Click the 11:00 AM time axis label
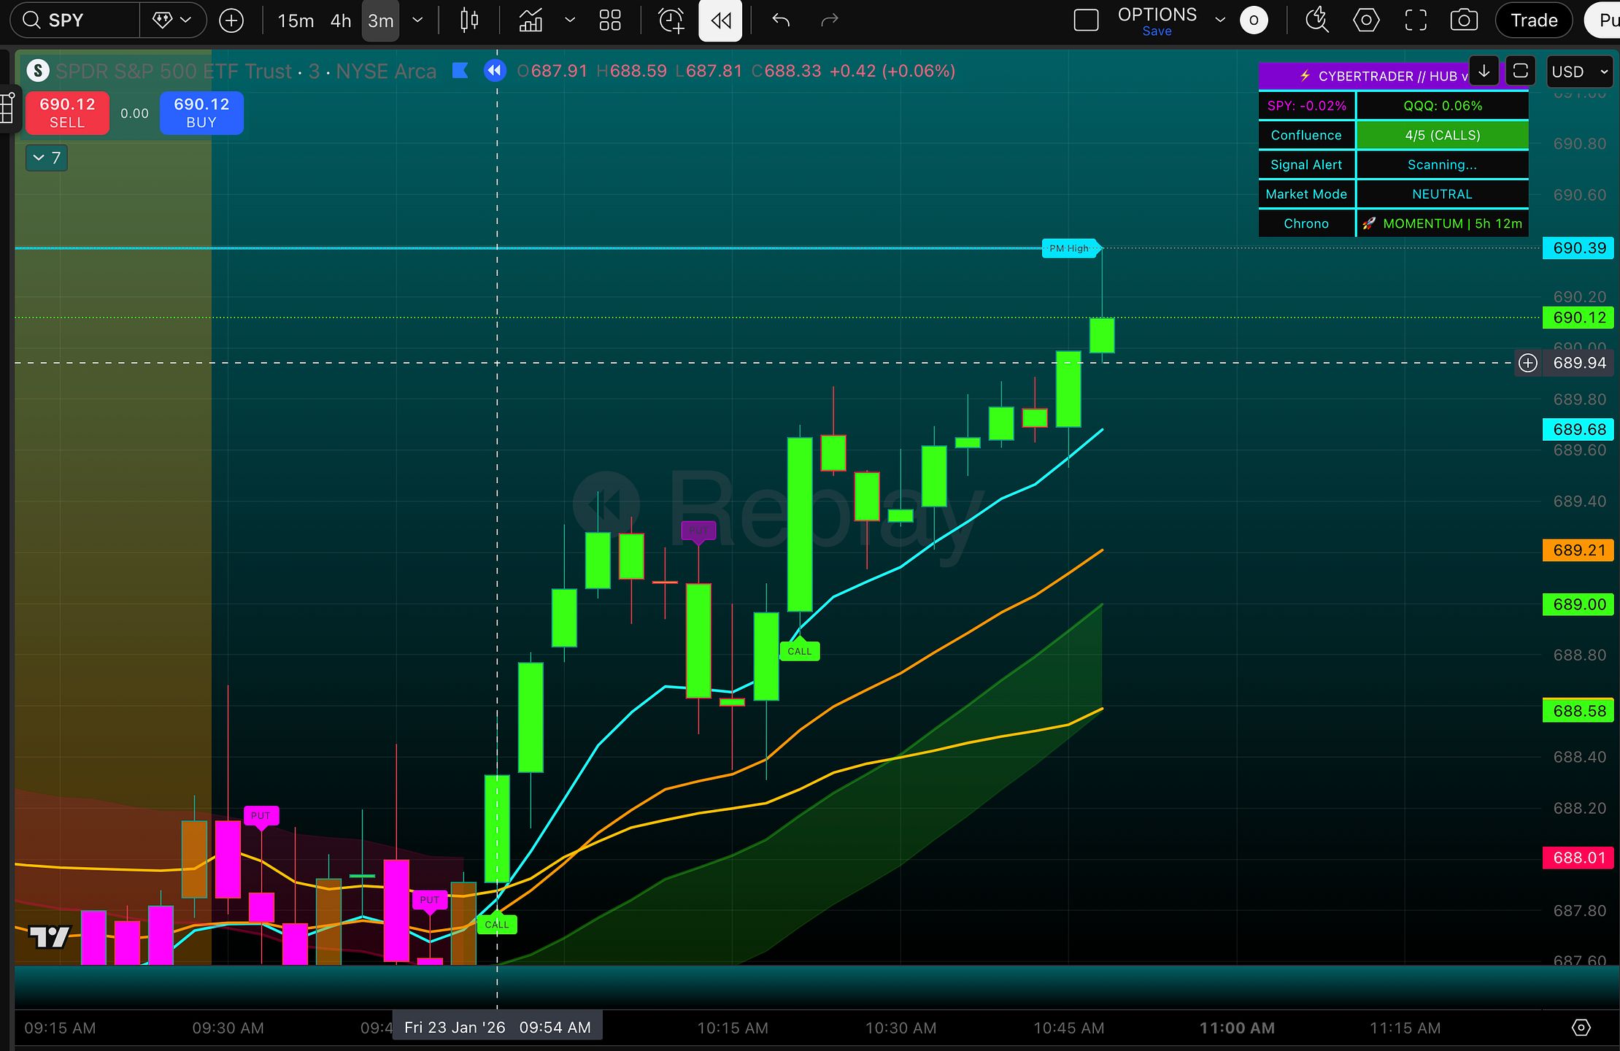This screenshot has height=1051, width=1620. [1237, 1028]
